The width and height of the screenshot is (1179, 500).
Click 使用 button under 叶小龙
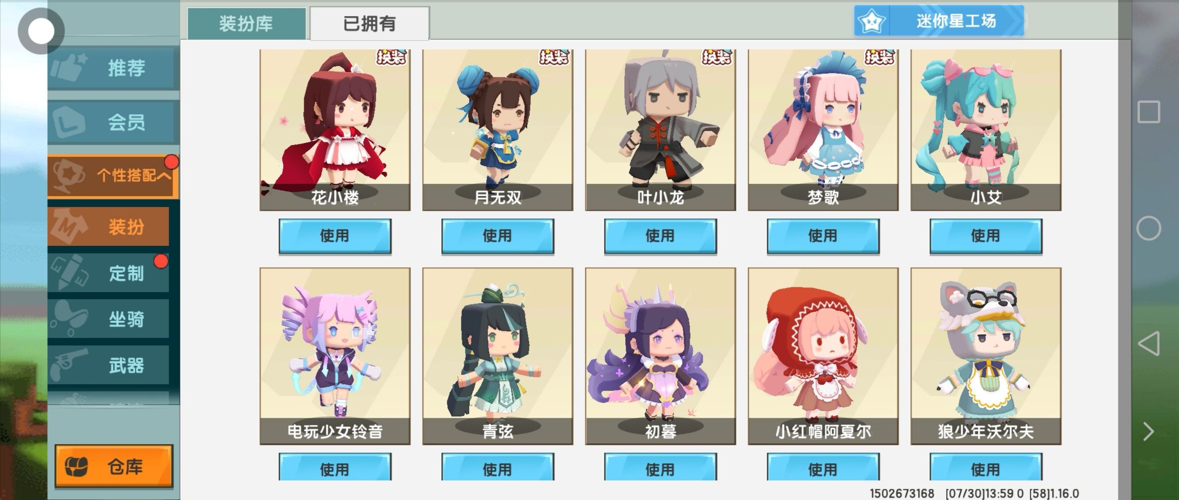[x=660, y=236]
